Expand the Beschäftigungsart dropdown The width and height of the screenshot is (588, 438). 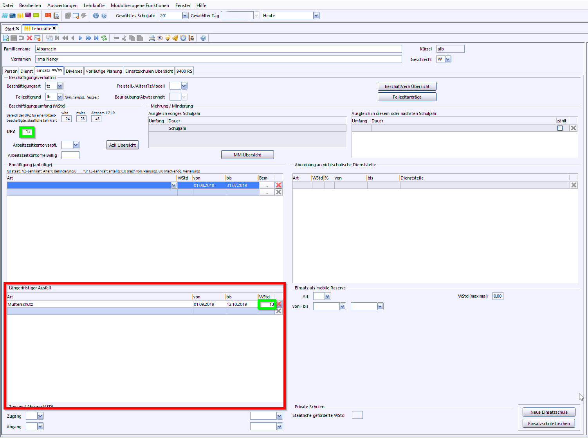pyautogui.click(x=60, y=86)
